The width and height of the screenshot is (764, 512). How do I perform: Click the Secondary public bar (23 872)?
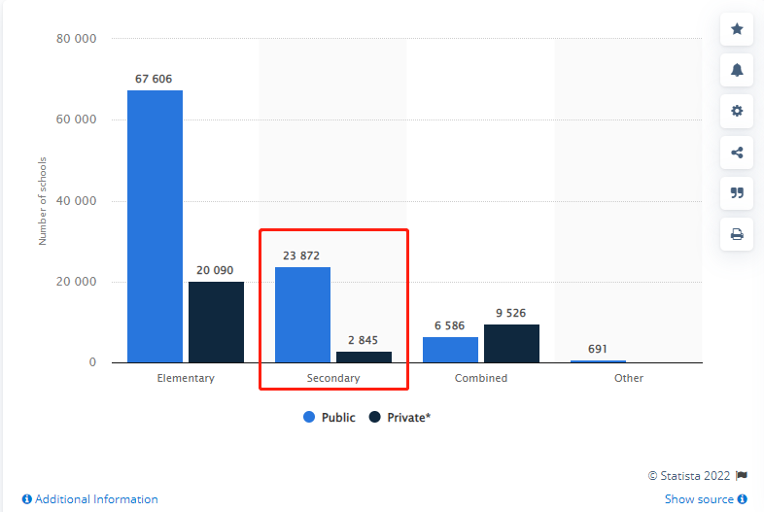click(302, 315)
